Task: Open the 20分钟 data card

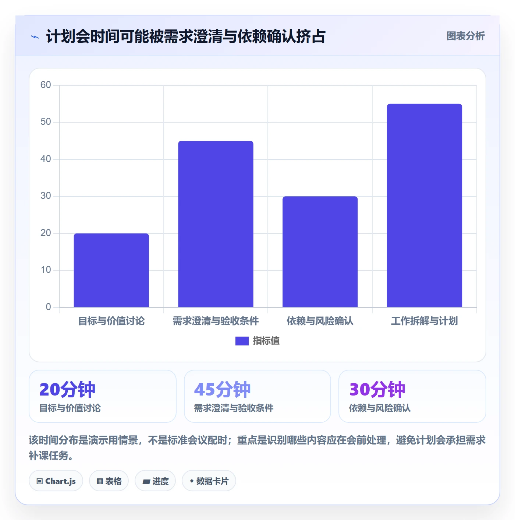Action: (103, 396)
